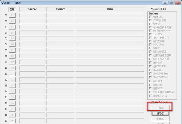Toggle the 2nd PartitionOrNot checkbox
Viewport: 182px width, 124px height.
pos(150,31)
